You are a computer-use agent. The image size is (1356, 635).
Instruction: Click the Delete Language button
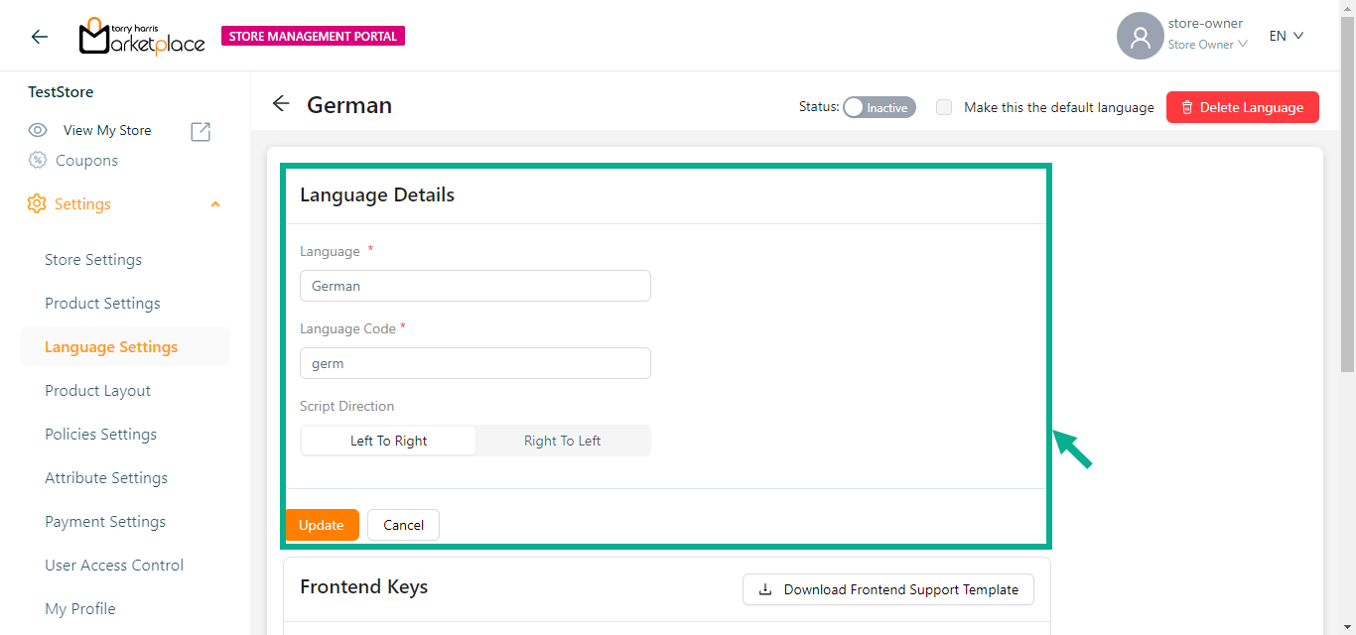coord(1242,107)
